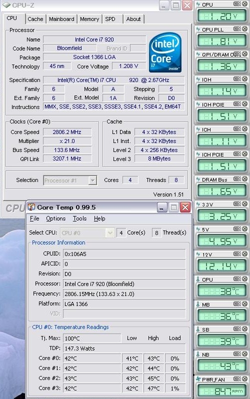
Task: Close the 3.3V voltage widget
Action: point(245,204)
